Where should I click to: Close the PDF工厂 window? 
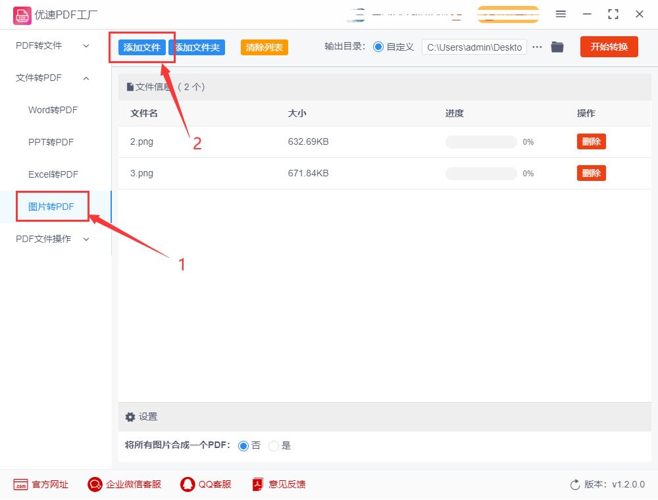tap(640, 14)
